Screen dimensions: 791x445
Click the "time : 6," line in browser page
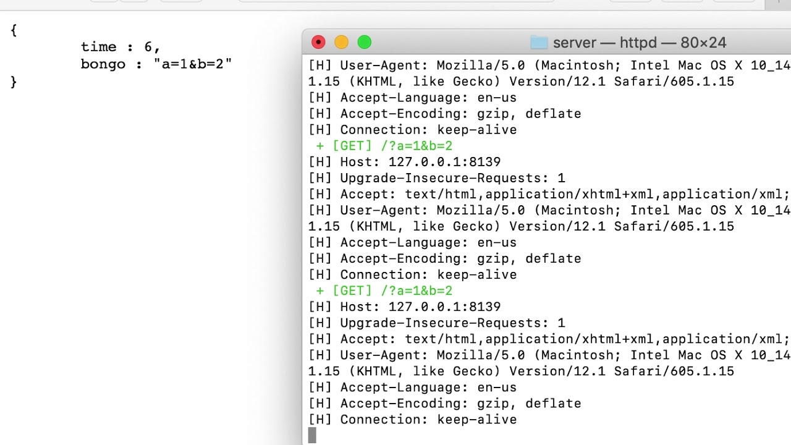[121, 47]
